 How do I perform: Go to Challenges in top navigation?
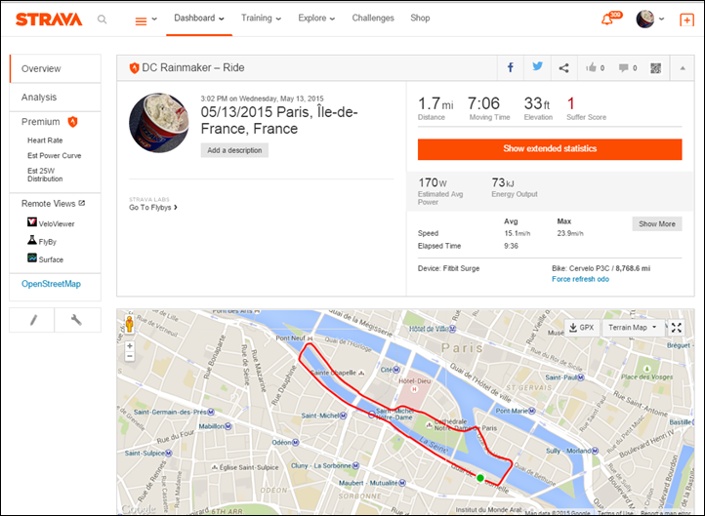click(373, 19)
